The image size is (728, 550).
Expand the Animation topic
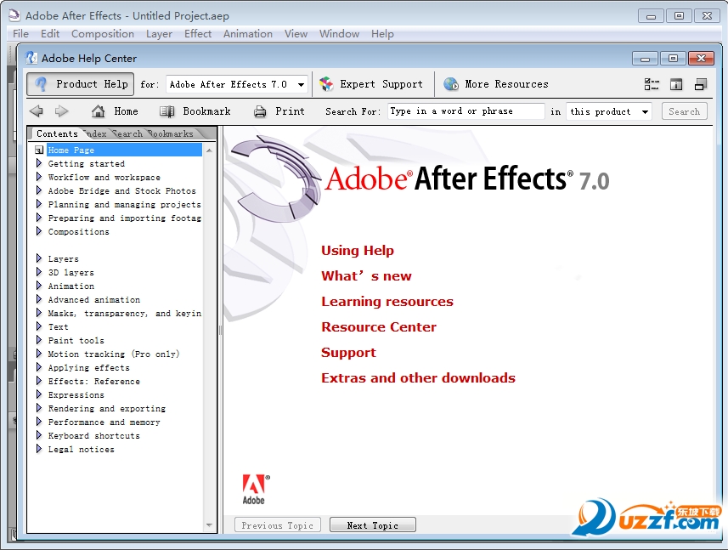[39, 286]
